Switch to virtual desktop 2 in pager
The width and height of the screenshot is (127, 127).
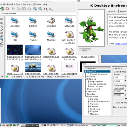point(28,125)
